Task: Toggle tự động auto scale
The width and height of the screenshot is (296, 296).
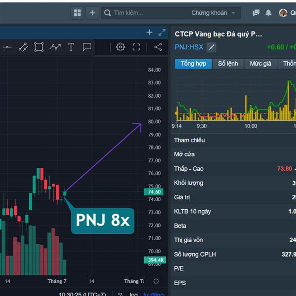Action: [x=153, y=294]
